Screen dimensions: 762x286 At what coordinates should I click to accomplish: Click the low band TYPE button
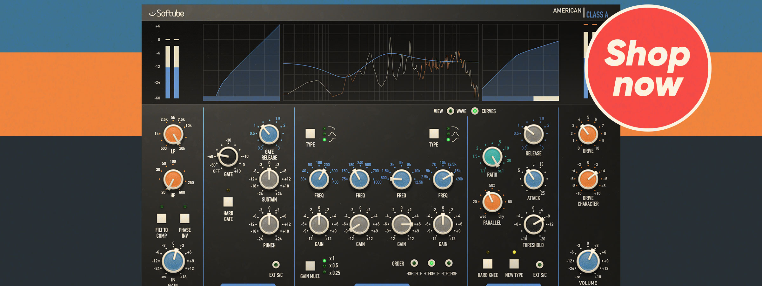coord(310,134)
